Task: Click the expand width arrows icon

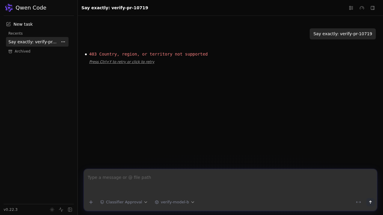Action: (358, 202)
